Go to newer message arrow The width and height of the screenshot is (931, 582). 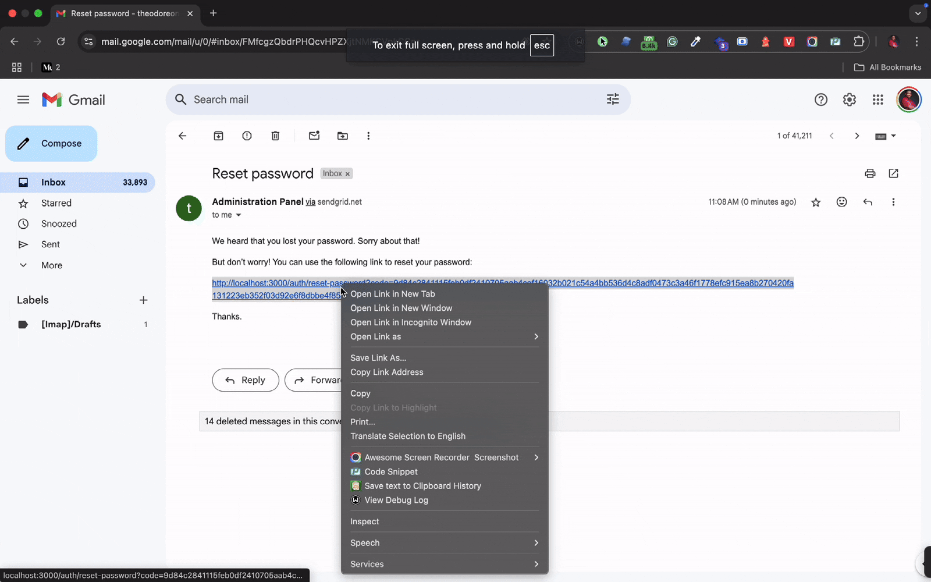coord(831,136)
